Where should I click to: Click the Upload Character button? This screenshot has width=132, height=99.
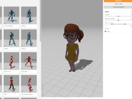click(118, 7)
